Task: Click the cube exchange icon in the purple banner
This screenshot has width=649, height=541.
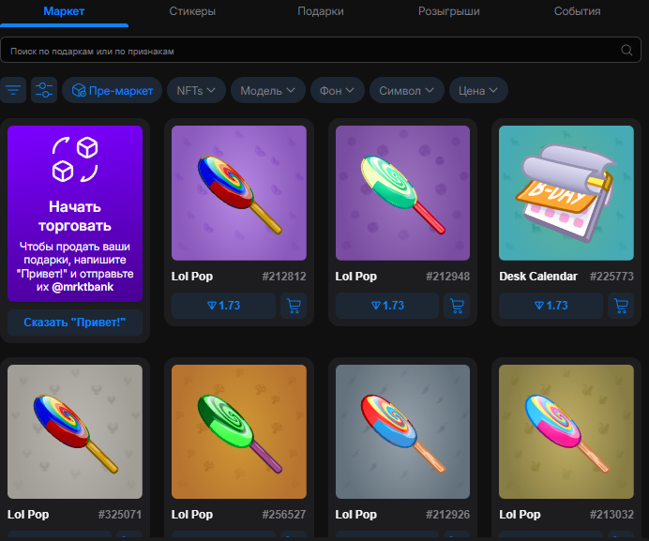Action: [75, 159]
